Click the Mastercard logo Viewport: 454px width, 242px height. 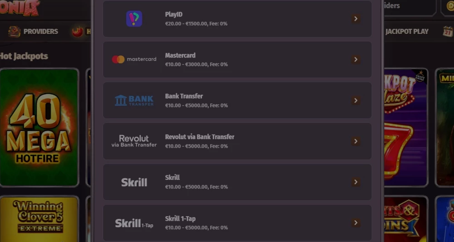click(x=134, y=59)
